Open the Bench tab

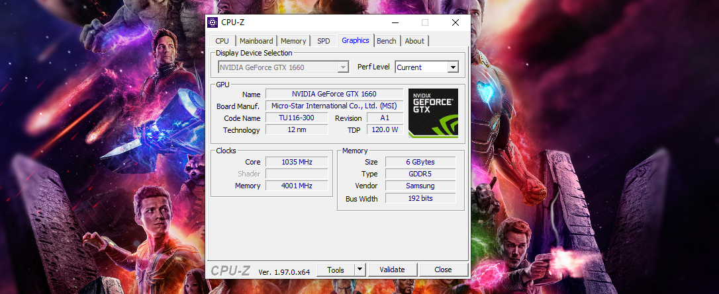point(387,41)
